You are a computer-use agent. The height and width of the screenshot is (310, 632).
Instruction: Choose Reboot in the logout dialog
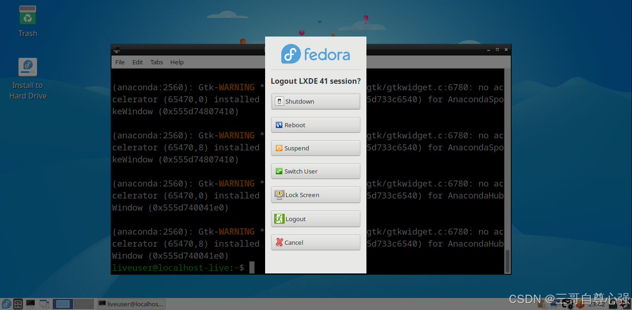pos(316,125)
